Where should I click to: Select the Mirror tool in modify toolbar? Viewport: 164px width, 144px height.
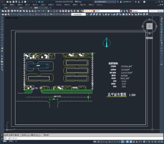click(x=162, y=24)
